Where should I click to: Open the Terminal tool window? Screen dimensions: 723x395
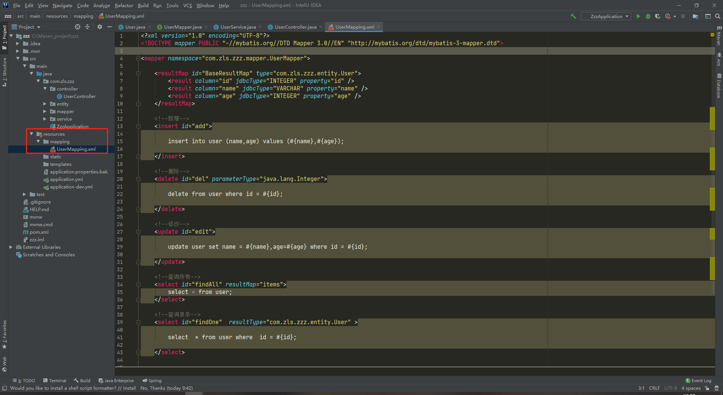55,381
